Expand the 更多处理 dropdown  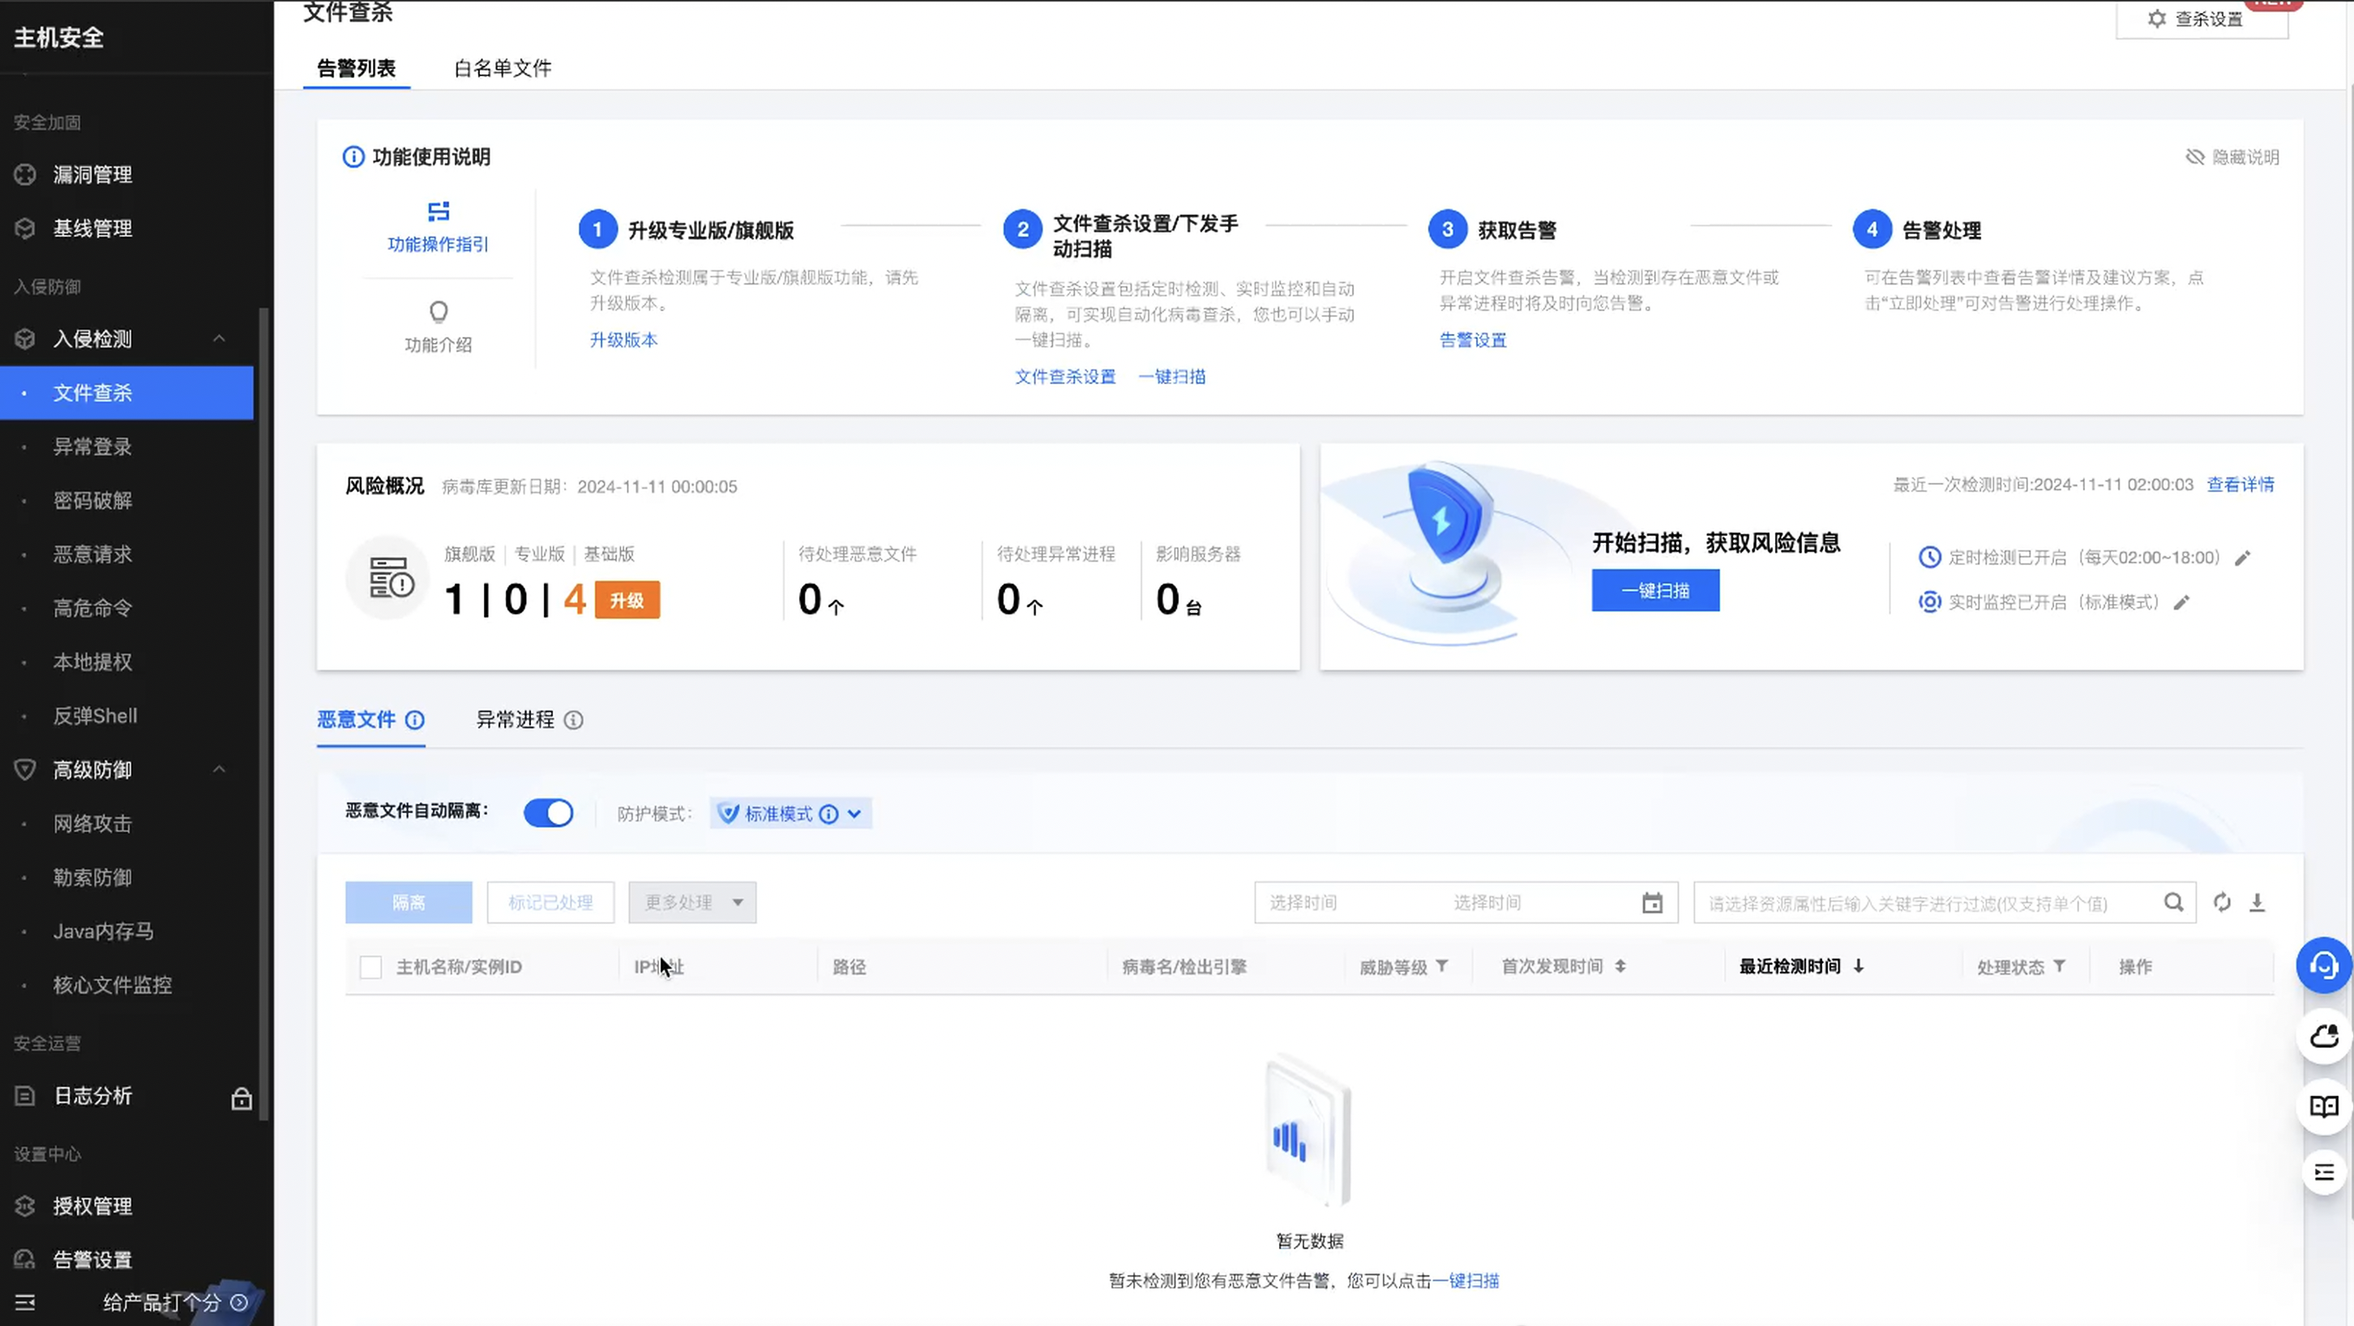point(691,903)
